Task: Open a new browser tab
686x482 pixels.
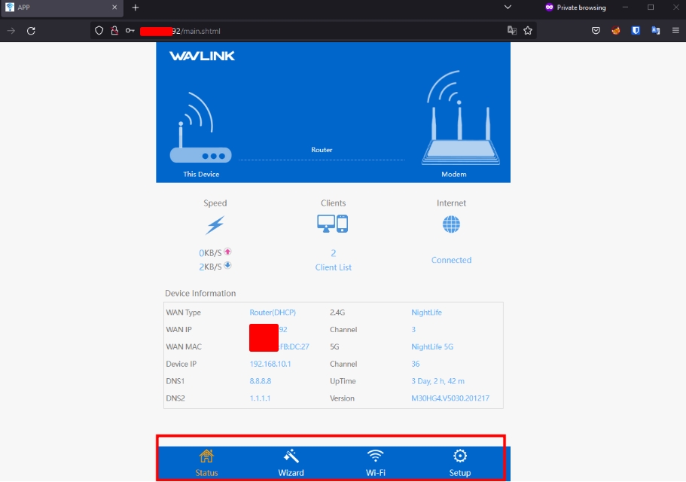Action: click(x=136, y=8)
